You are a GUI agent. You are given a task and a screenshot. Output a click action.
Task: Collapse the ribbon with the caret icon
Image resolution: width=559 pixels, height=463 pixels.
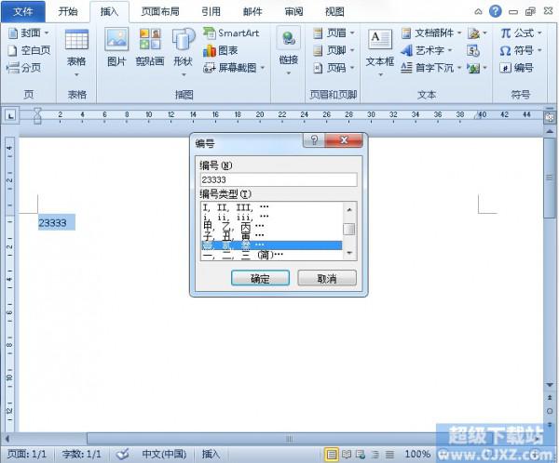pyautogui.click(x=478, y=12)
